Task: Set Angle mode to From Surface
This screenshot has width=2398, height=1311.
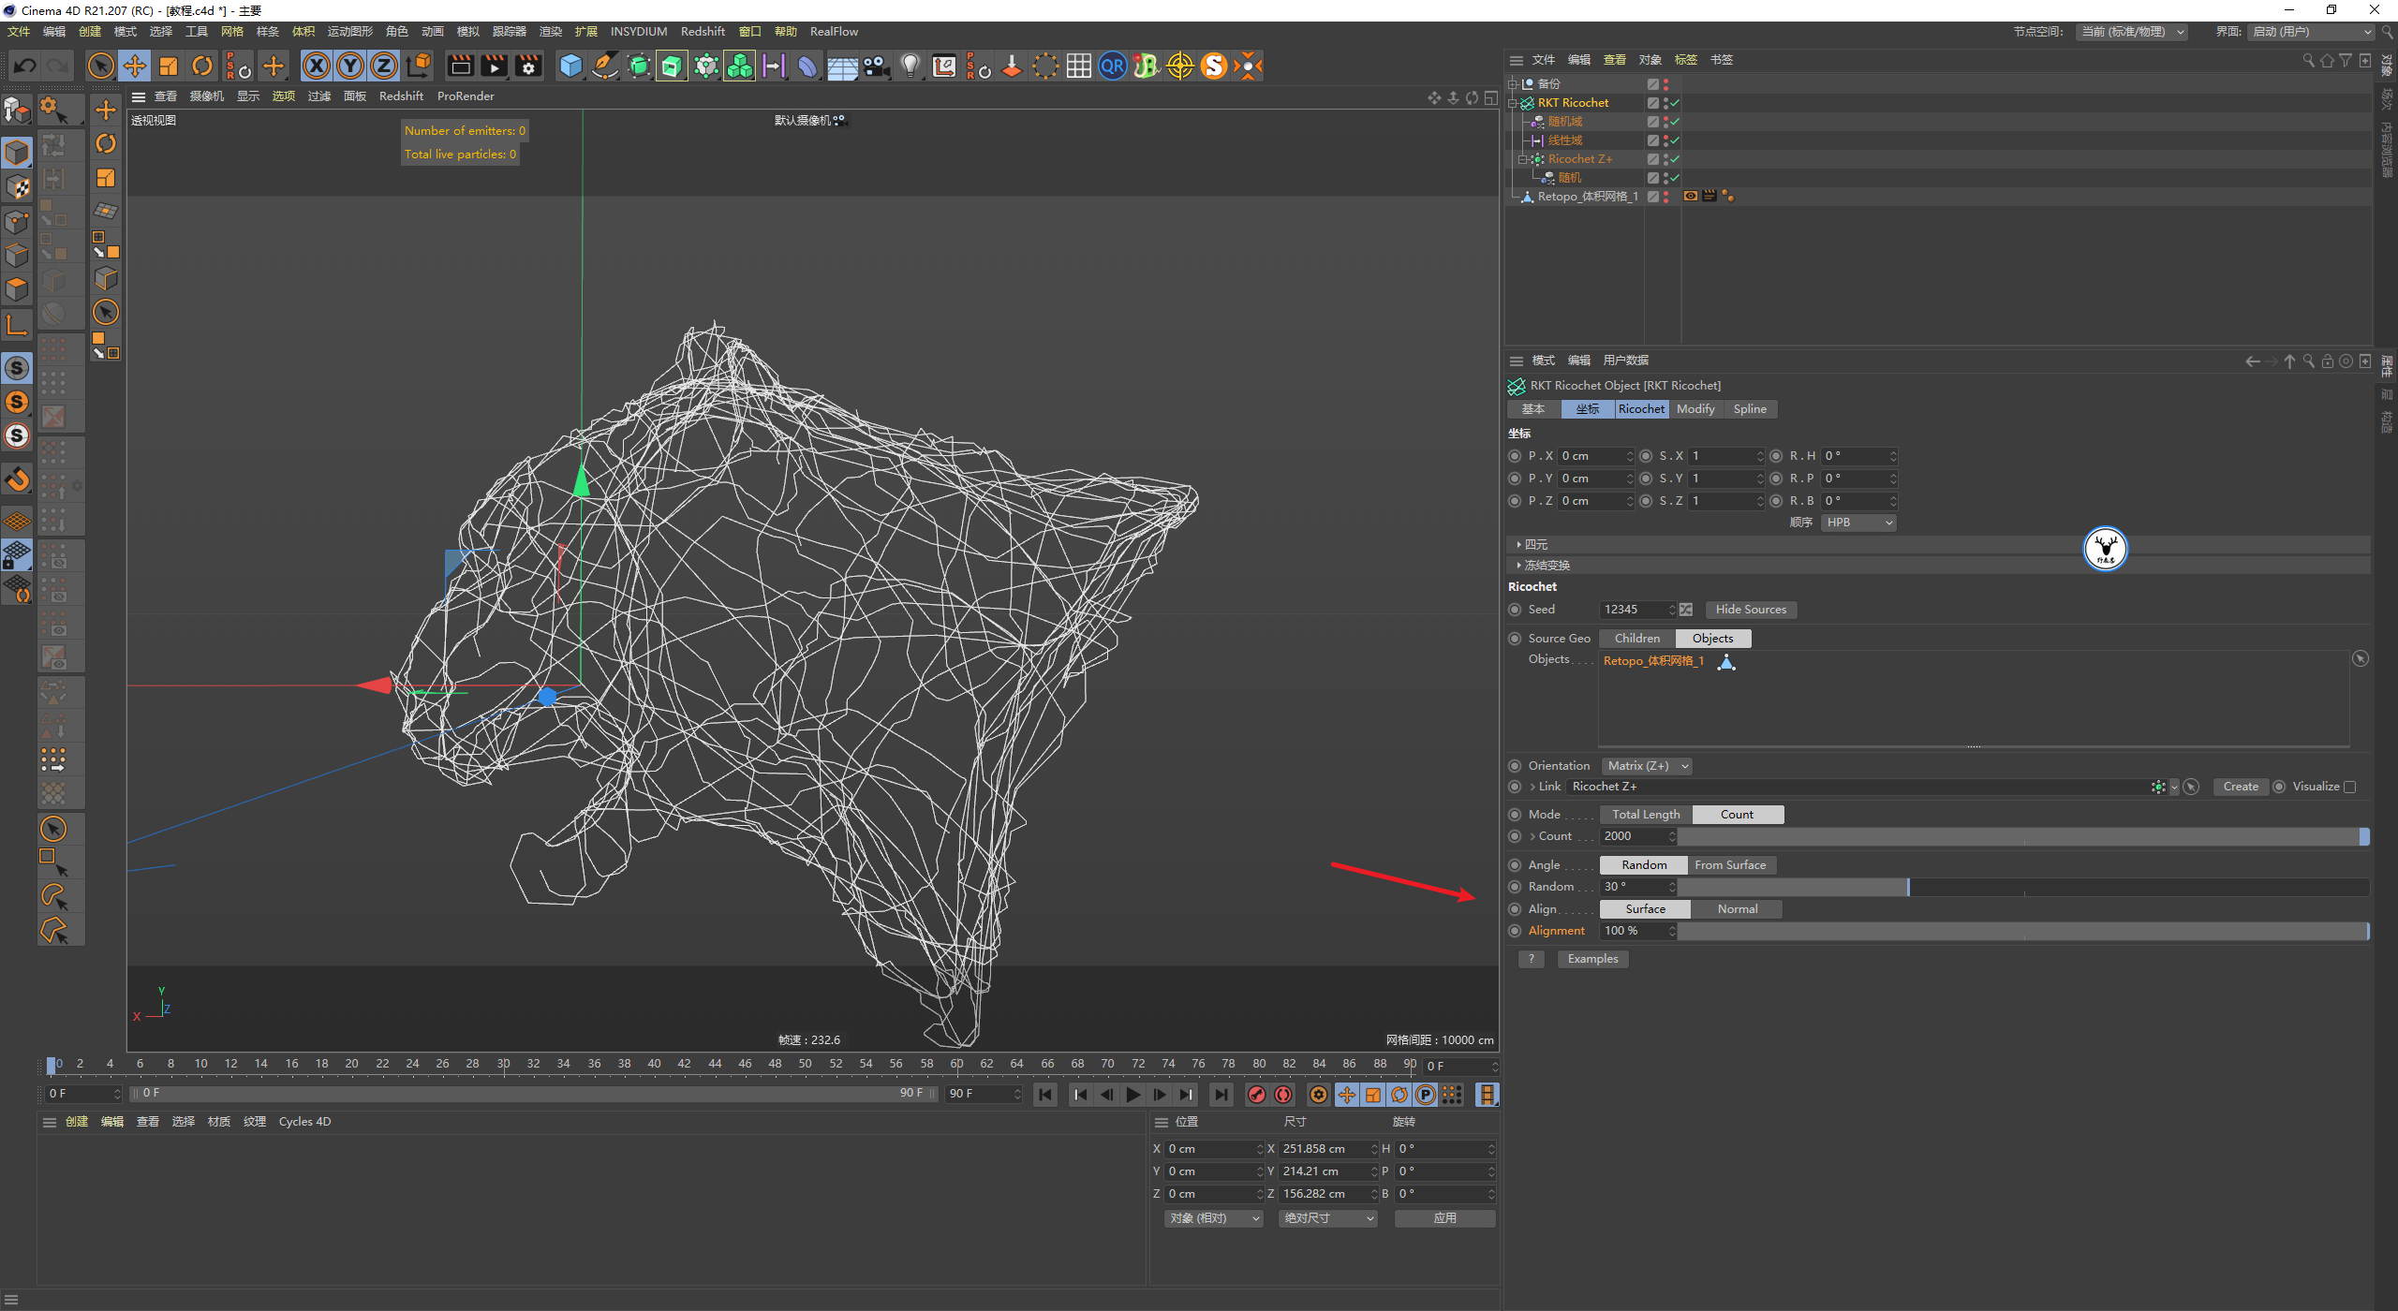Action: pyautogui.click(x=1729, y=865)
